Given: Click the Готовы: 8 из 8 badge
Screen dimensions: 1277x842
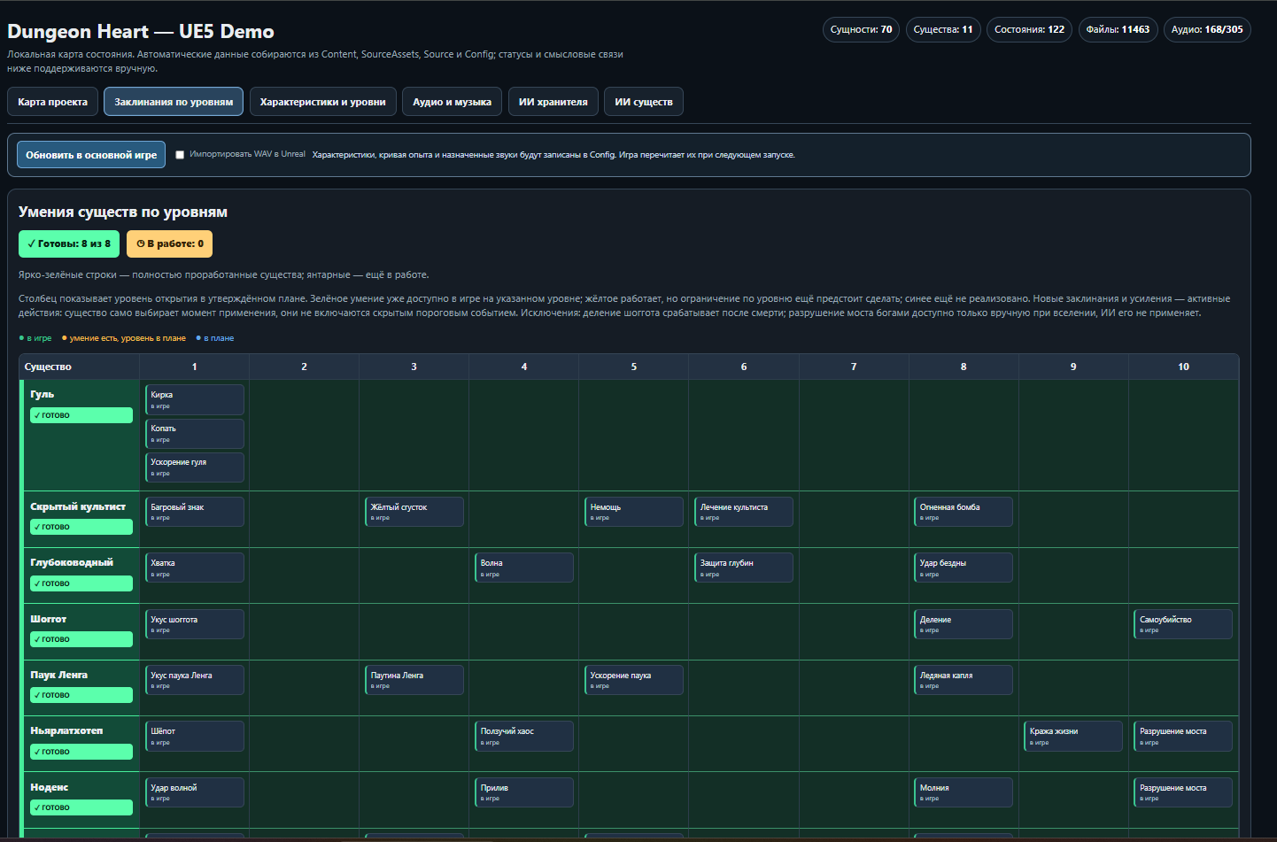Looking at the screenshot, I should 69,243.
